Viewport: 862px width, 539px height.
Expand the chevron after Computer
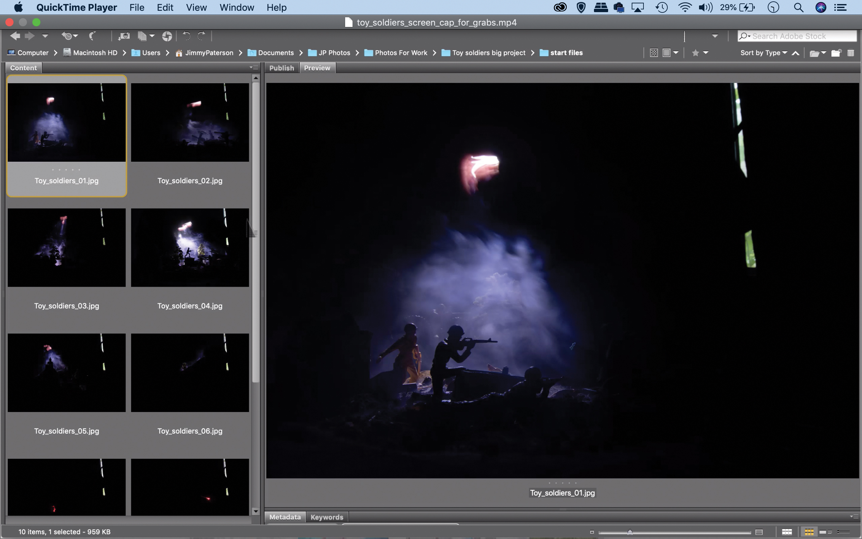[56, 53]
